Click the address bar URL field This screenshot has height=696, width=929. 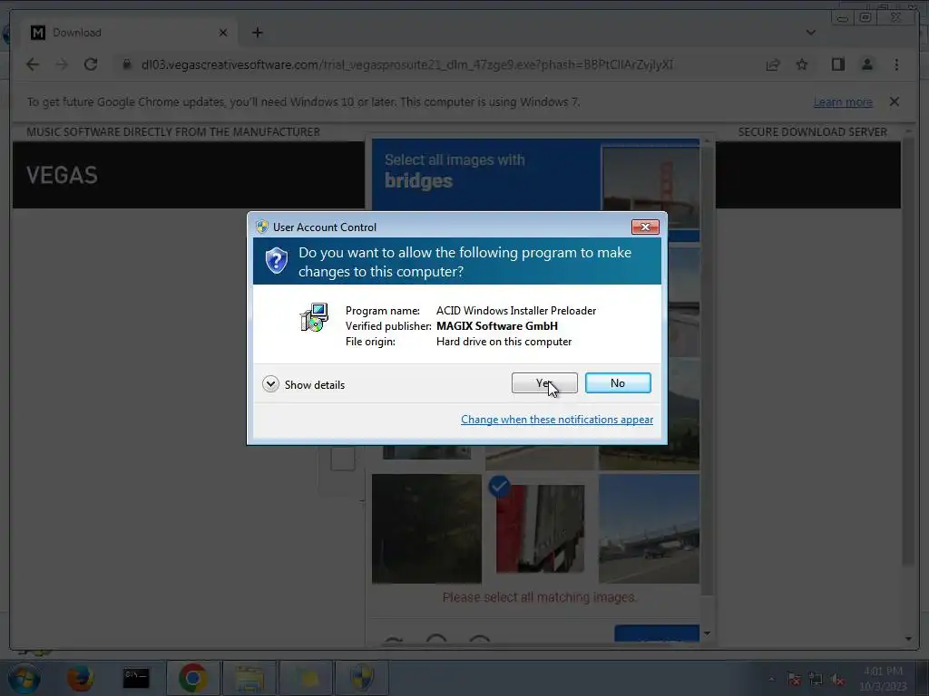point(407,64)
